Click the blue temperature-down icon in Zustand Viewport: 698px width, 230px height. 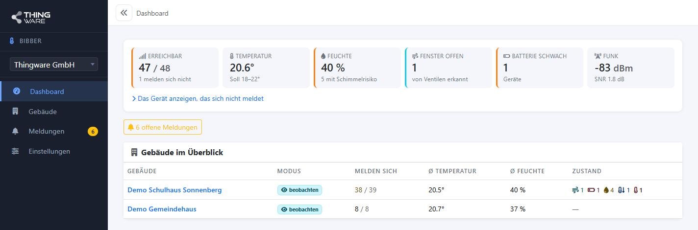pos(622,190)
